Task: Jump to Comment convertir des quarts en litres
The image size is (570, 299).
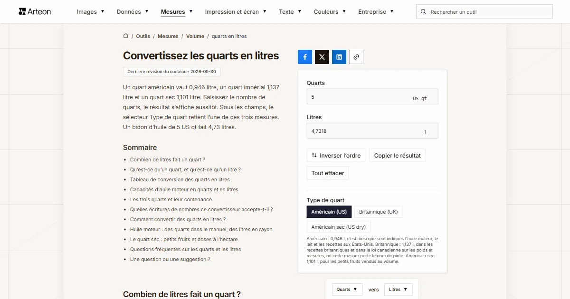Action: tap(178, 219)
